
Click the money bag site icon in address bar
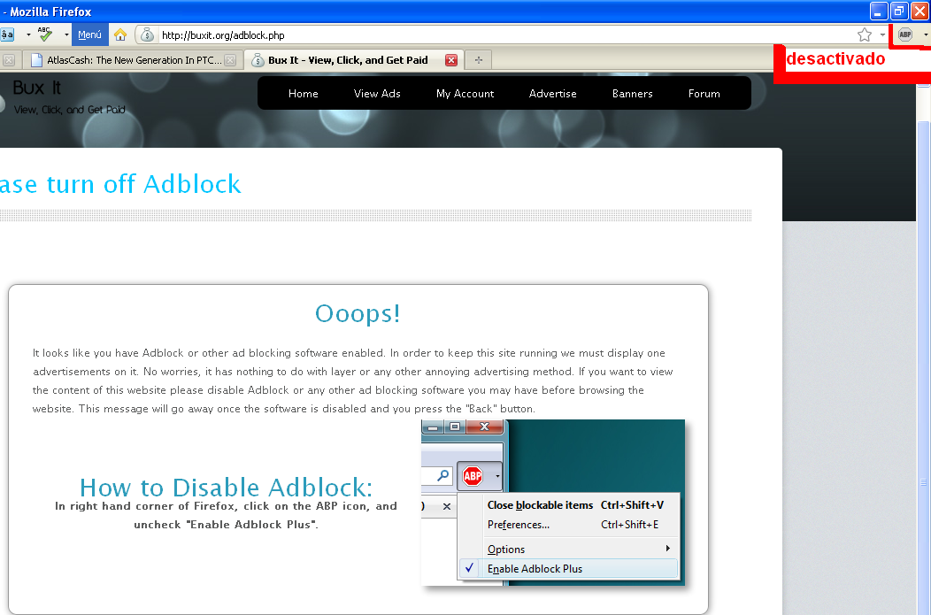147,35
